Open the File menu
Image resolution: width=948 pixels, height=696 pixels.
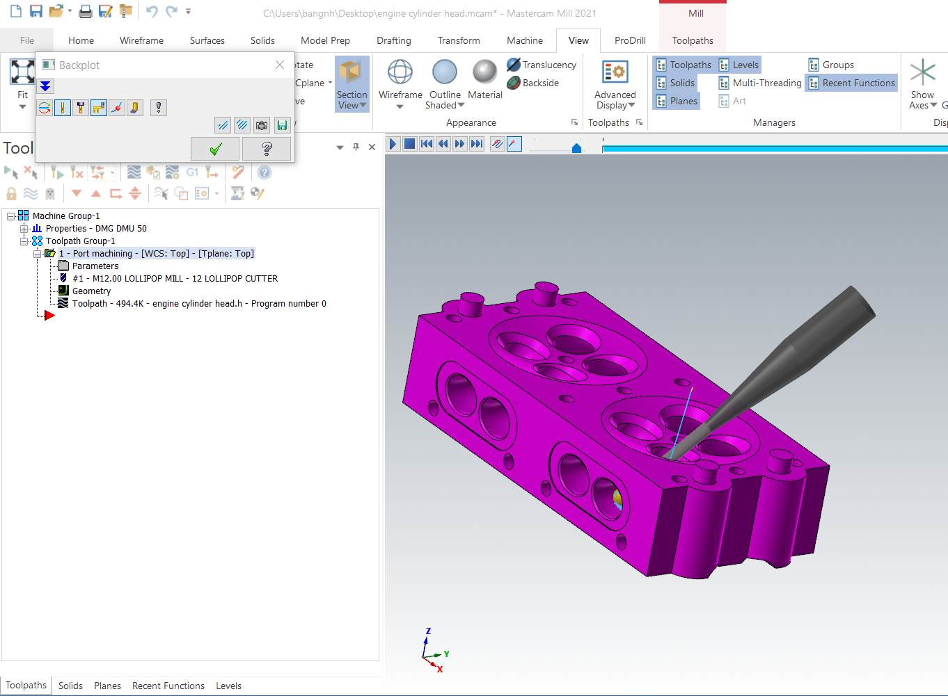27,40
